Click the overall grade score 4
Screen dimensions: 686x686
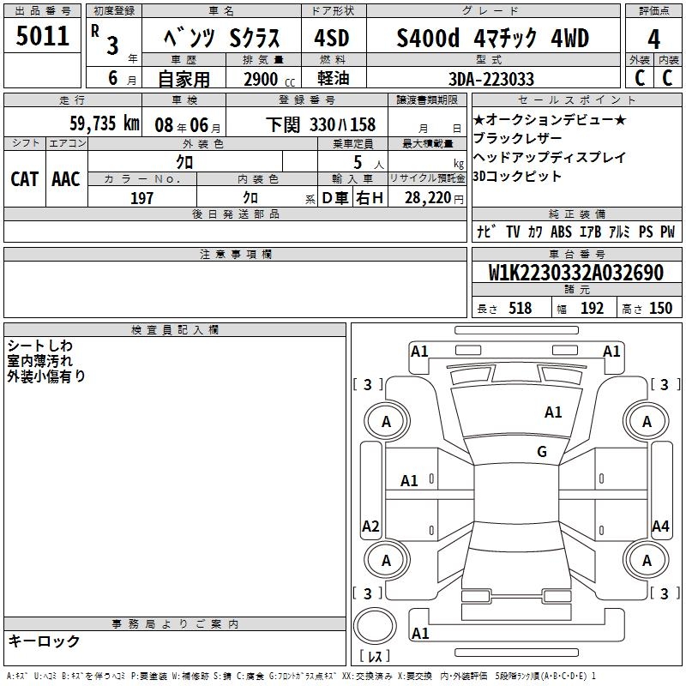[654, 39]
